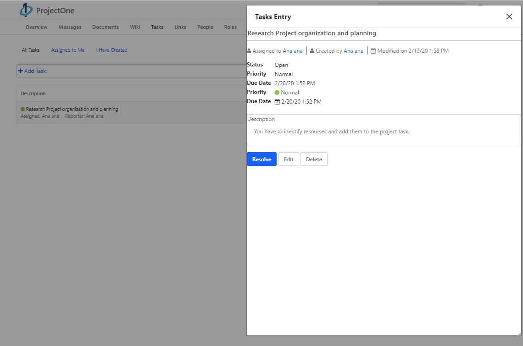Click the plus icon beside Add Task

click(x=21, y=71)
